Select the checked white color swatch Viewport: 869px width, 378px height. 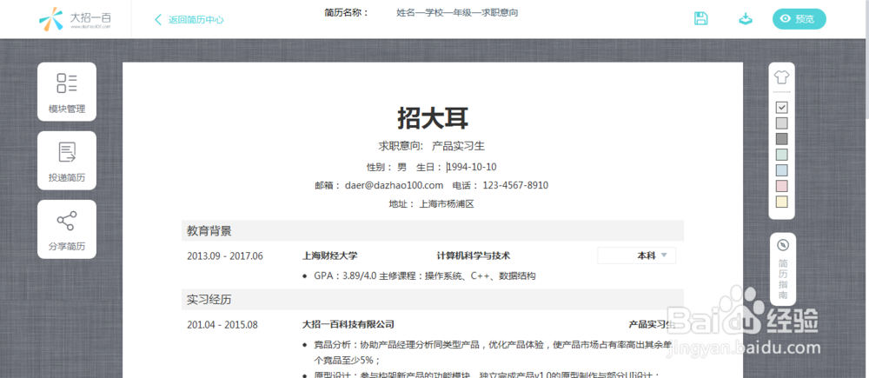click(x=781, y=107)
